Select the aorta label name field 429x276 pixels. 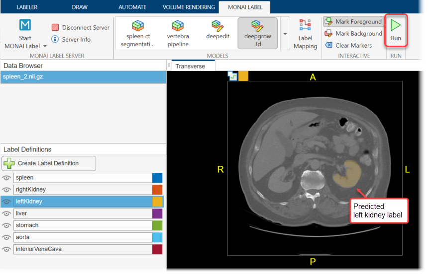(83, 237)
